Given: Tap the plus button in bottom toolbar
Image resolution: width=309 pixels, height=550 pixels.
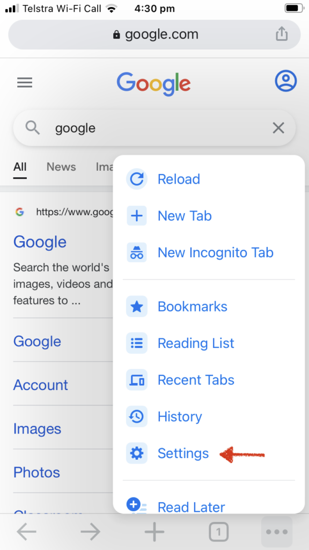Looking at the screenshot, I should 154,532.
